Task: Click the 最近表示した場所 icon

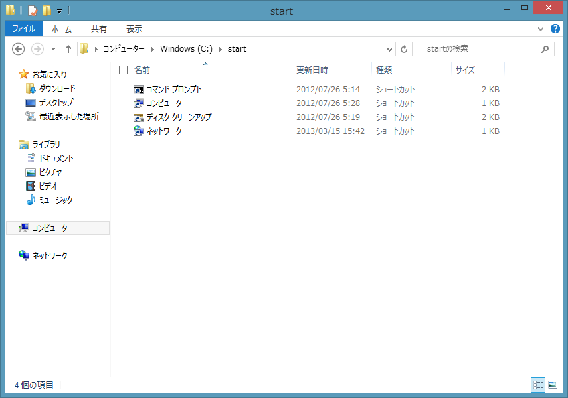Action: (x=31, y=116)
